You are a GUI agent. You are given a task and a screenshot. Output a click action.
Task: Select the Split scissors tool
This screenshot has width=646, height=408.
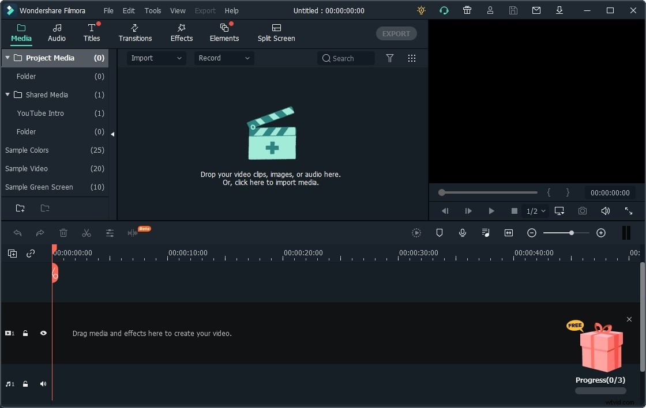pyautogui.click(x=87, y=233)
